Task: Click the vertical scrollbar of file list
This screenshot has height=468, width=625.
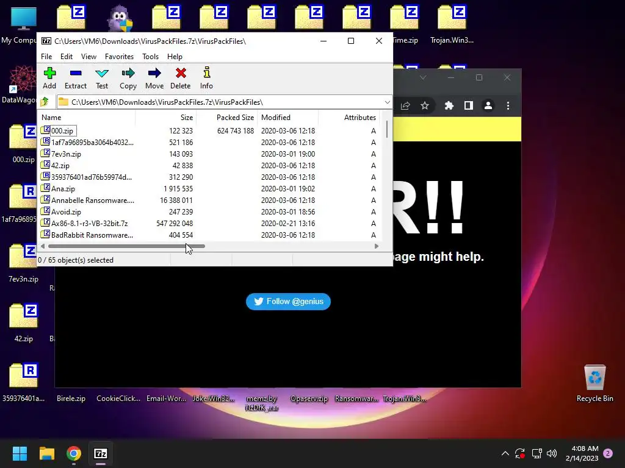Action: (x=386, y=129)
